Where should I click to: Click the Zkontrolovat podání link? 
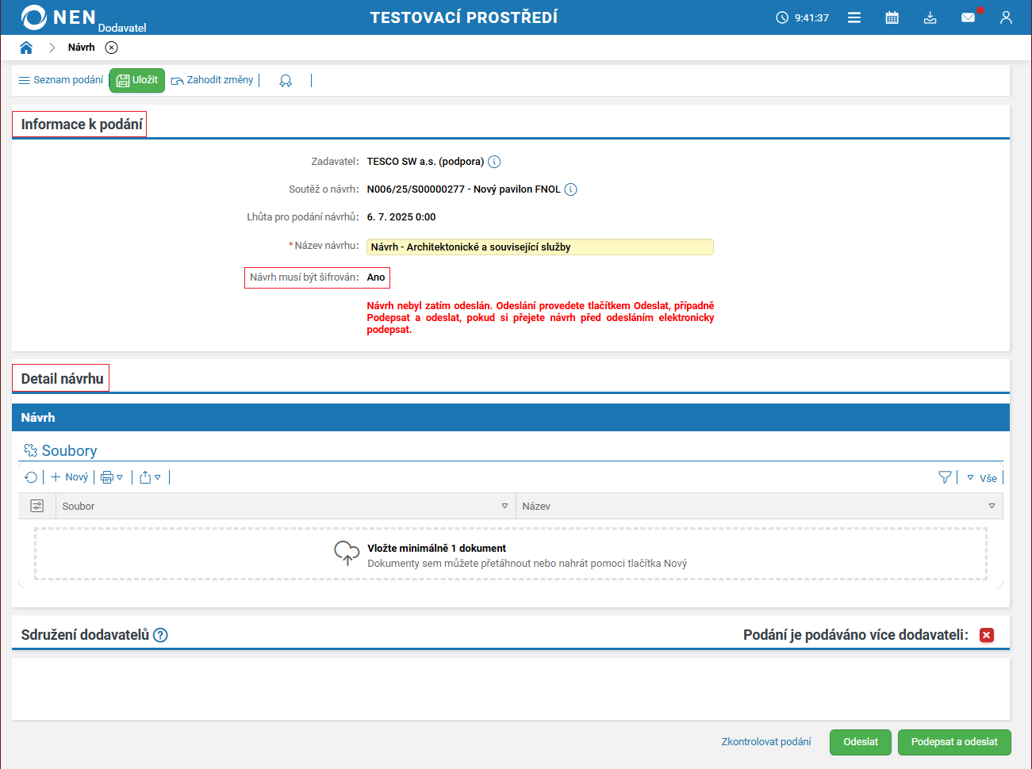766,742
